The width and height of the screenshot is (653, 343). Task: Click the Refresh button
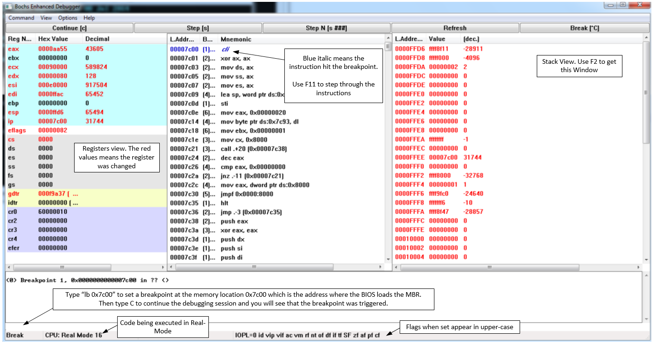455,28
